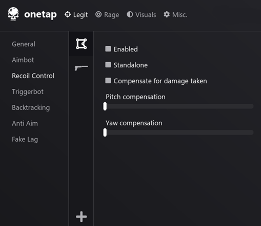Click the Legit crosshair icon
Screen dimensions: 261x226
68,14
